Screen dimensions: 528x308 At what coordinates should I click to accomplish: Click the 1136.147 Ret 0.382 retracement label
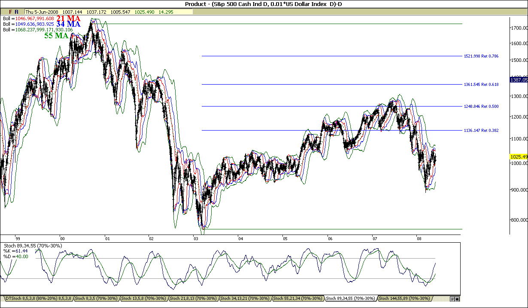coord(481,131)
